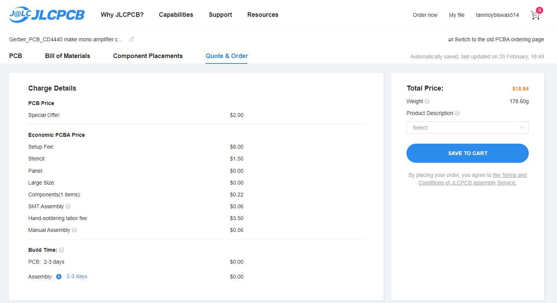557x303 pixels.
Task: Show help for the Weight field
Action: click(427, 101)
